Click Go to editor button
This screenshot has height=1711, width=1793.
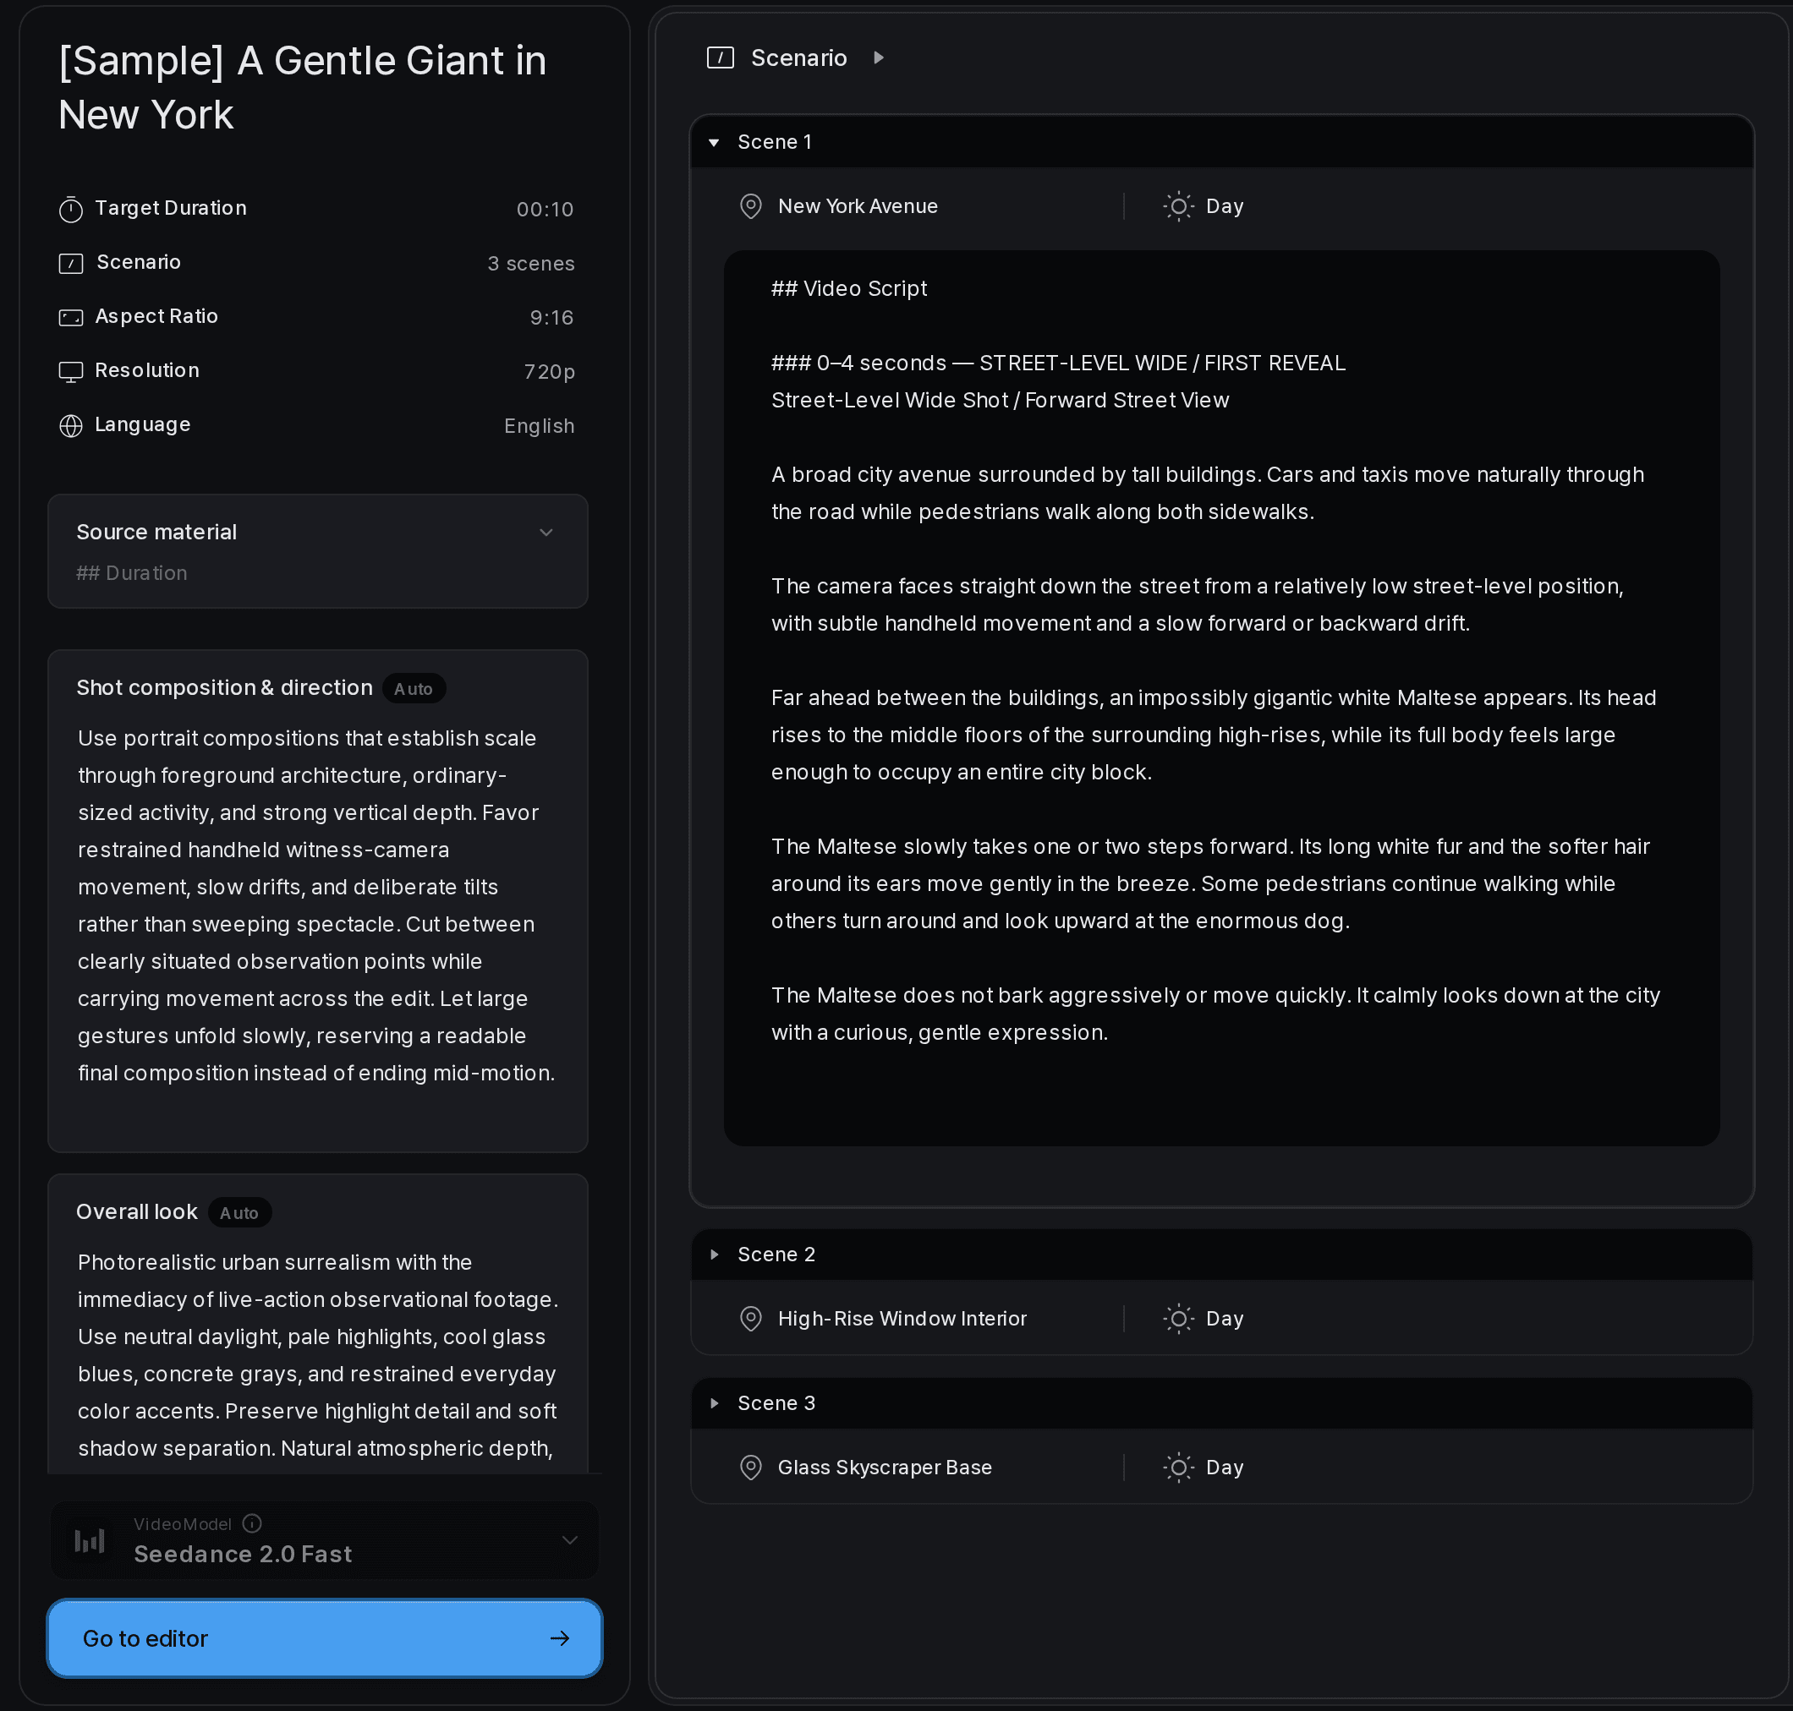click(325, 1638)
